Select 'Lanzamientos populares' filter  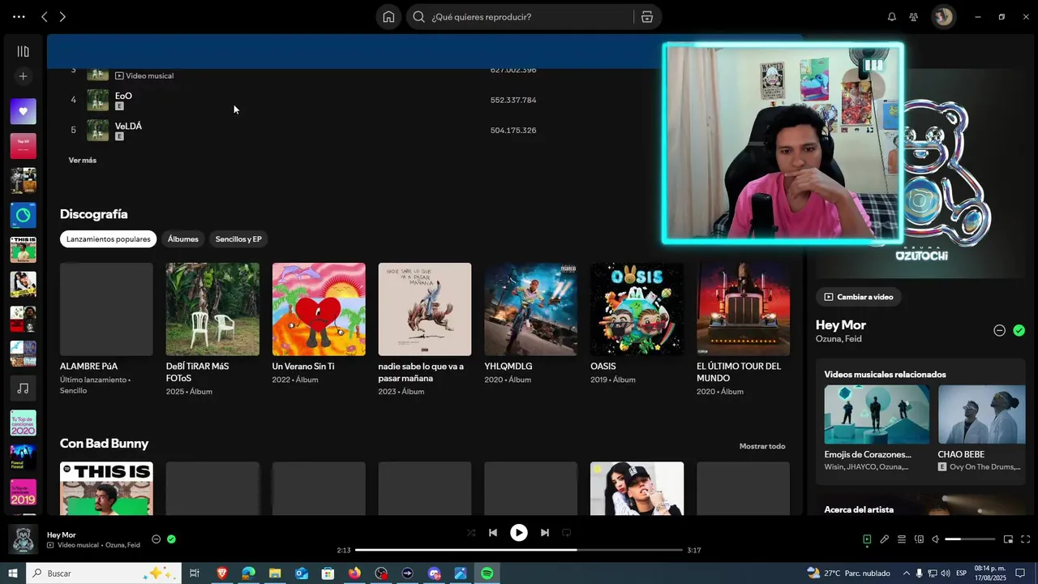pyautogui.click(x=108, y=239)
